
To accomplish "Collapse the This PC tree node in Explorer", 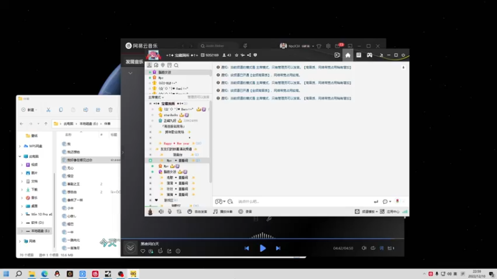I will (20, 156).
